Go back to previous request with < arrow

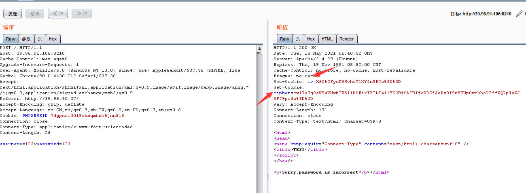54,14
